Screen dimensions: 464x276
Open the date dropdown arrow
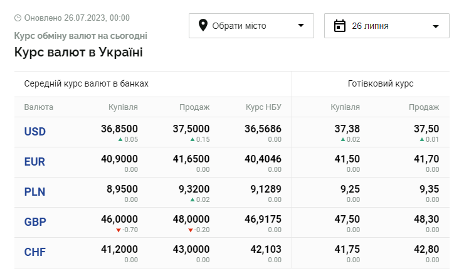[436, 26]
